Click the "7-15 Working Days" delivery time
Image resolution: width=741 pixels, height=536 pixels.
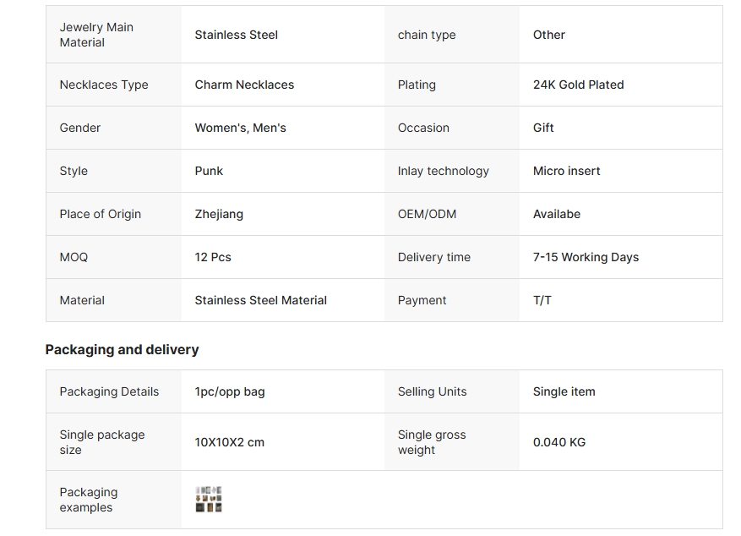(x=586, y=257)
